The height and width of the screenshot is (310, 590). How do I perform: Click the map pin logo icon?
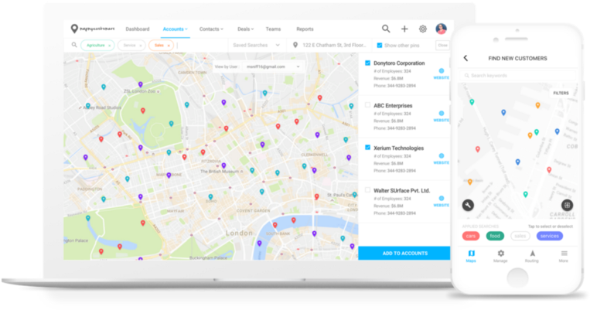click(74, 29)
